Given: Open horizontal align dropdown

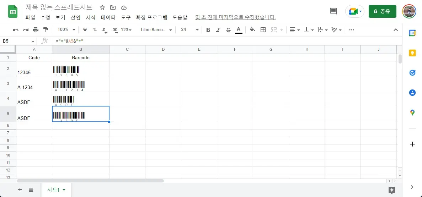Looking at the screenshot, I should (x=295, y=30).
